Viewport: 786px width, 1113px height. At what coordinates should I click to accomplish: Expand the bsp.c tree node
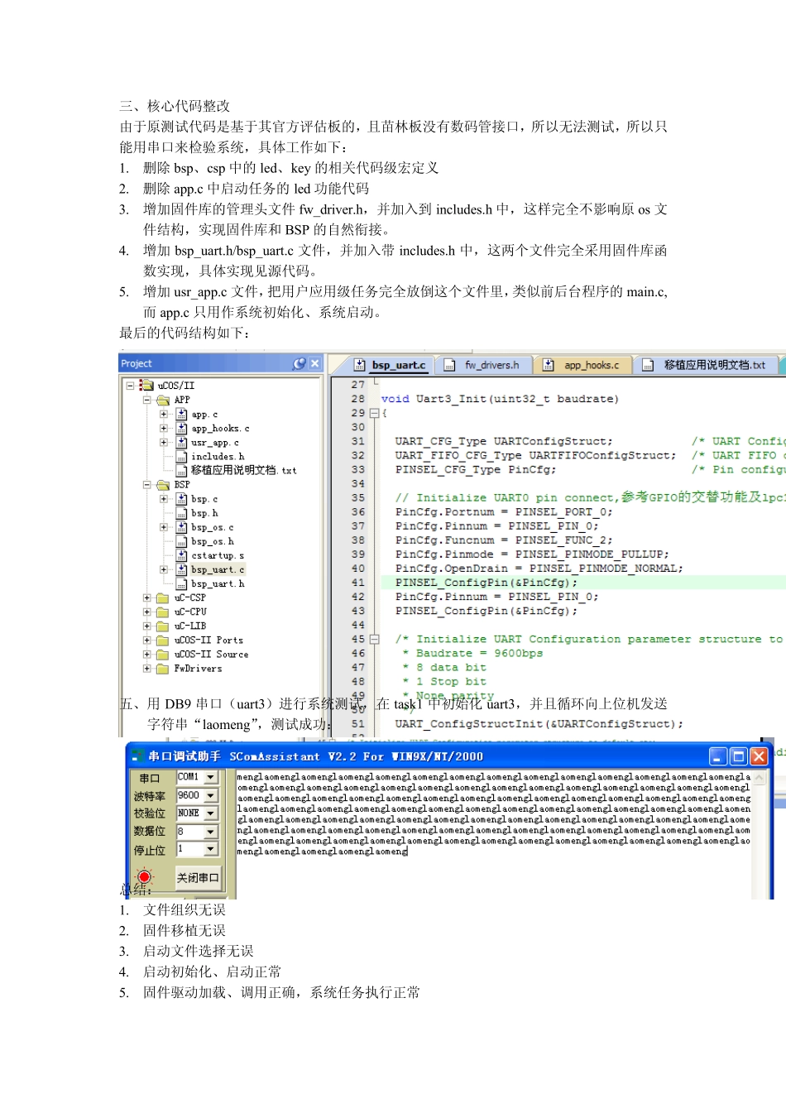pyautogui.click(x=164, y=499)
